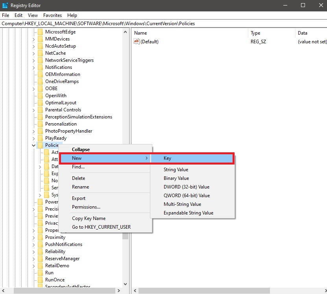
Task: Open the New submenu arrow
Action: pyautogui.click(x=146, y=158)
